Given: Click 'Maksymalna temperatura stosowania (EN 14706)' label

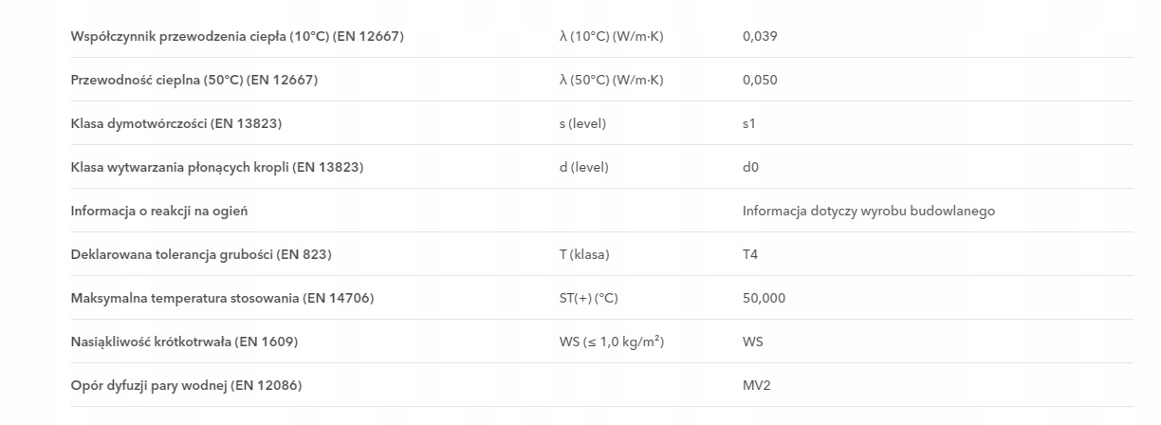Looking at the screenshot, I should click(222, 298).
